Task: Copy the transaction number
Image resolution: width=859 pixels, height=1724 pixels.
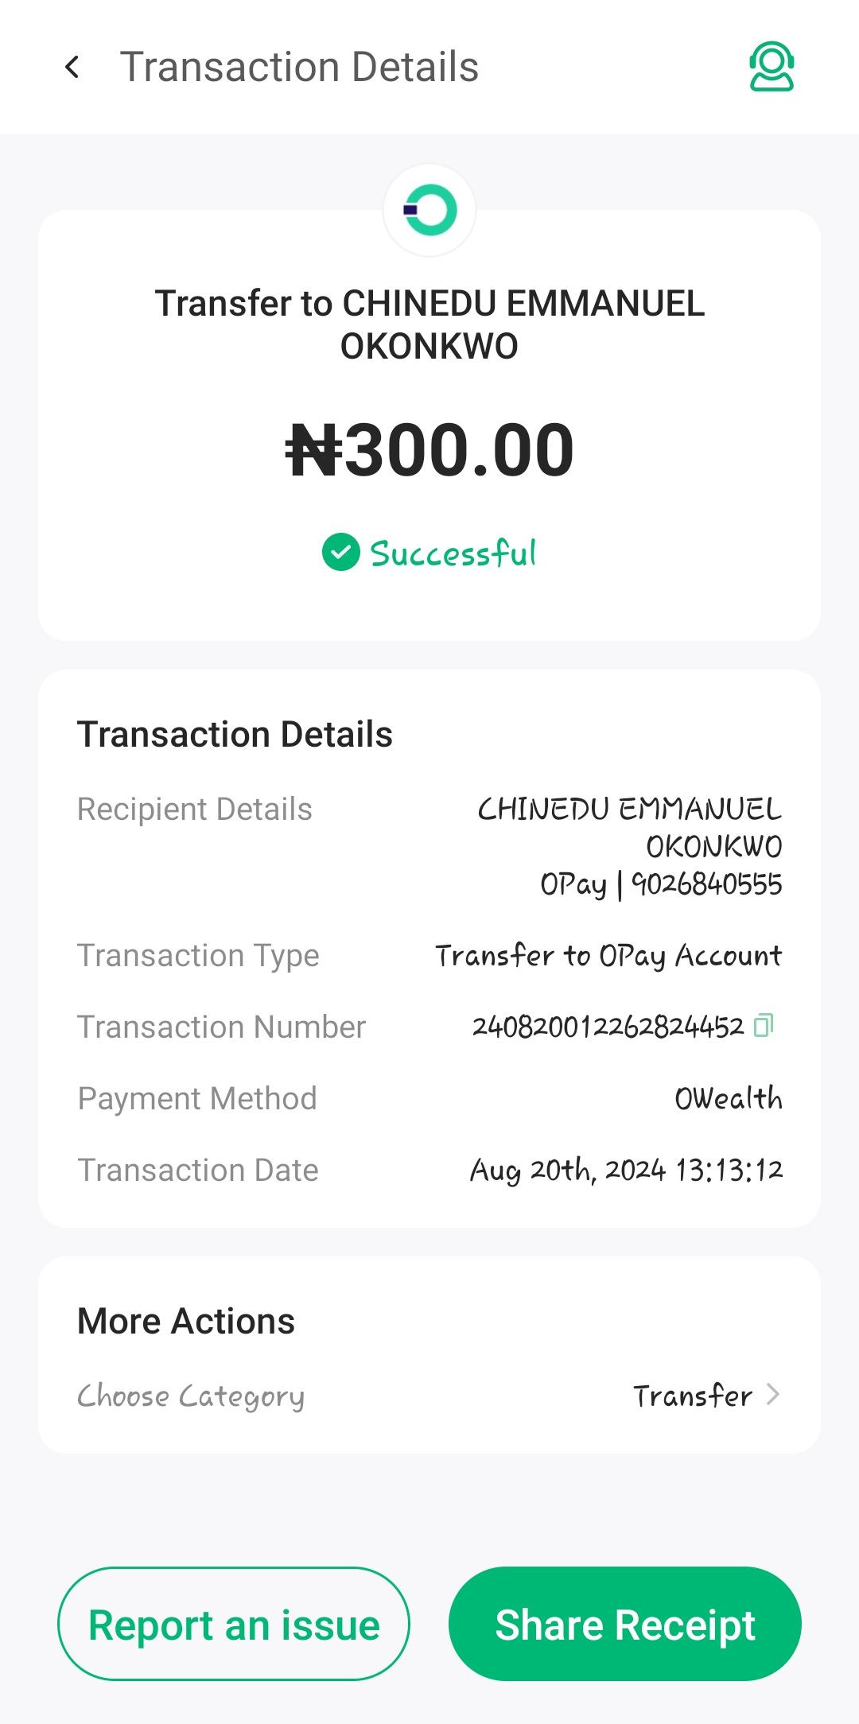Action: click(764, 1025)
